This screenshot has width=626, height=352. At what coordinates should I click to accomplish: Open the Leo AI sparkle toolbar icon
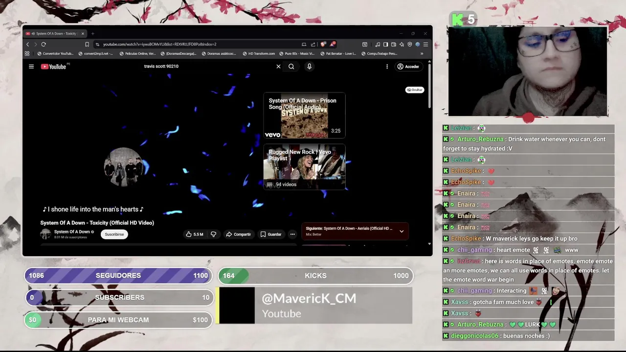pyautogui.click(x=402, y=44)
